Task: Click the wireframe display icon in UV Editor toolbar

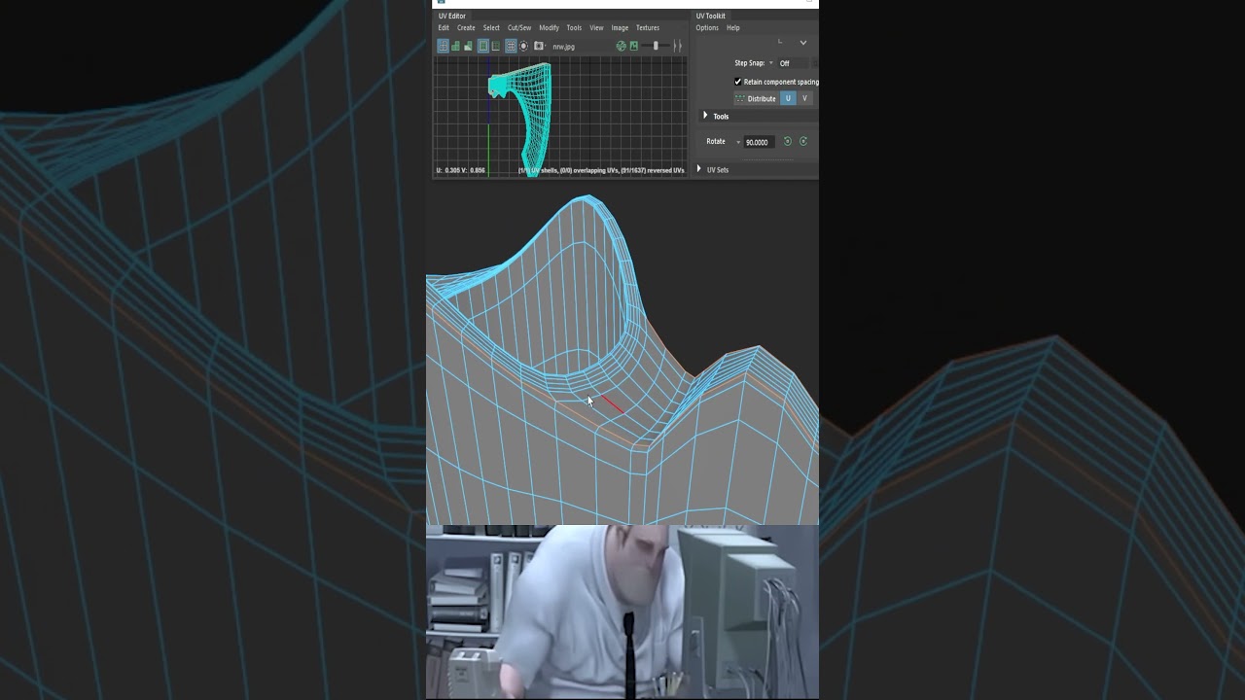Action: point(443,46)
